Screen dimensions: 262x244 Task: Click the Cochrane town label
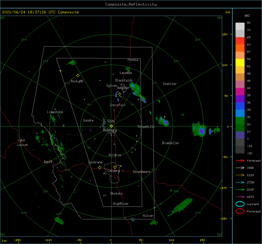point(95,162)
